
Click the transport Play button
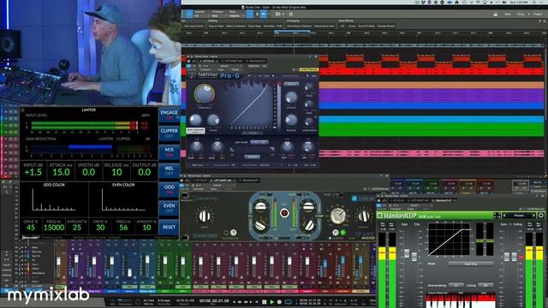coord(272,302)
